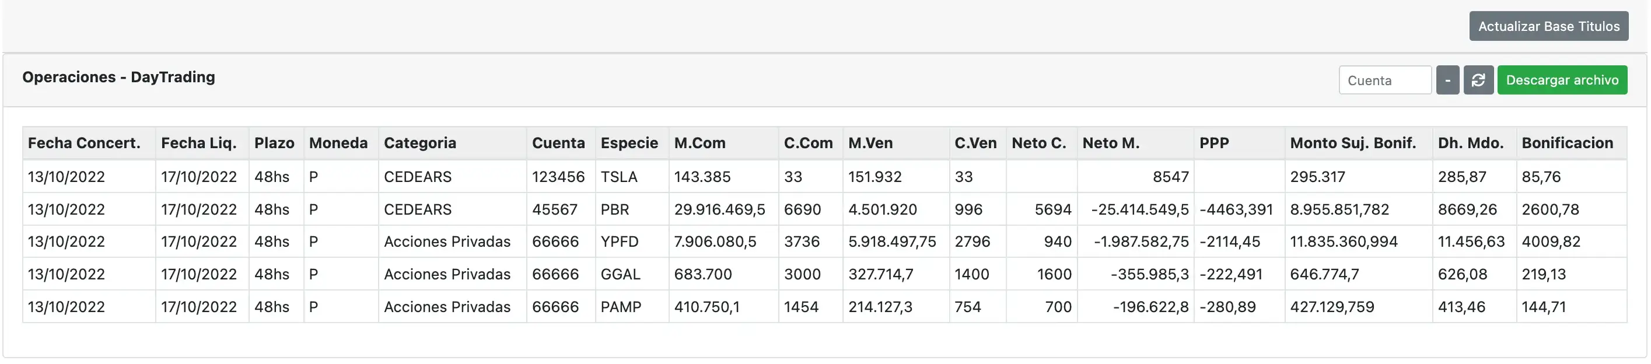Click the PPP column header
The height and width of the screenshot is (364, 1651).
[x=1214, y=143]
